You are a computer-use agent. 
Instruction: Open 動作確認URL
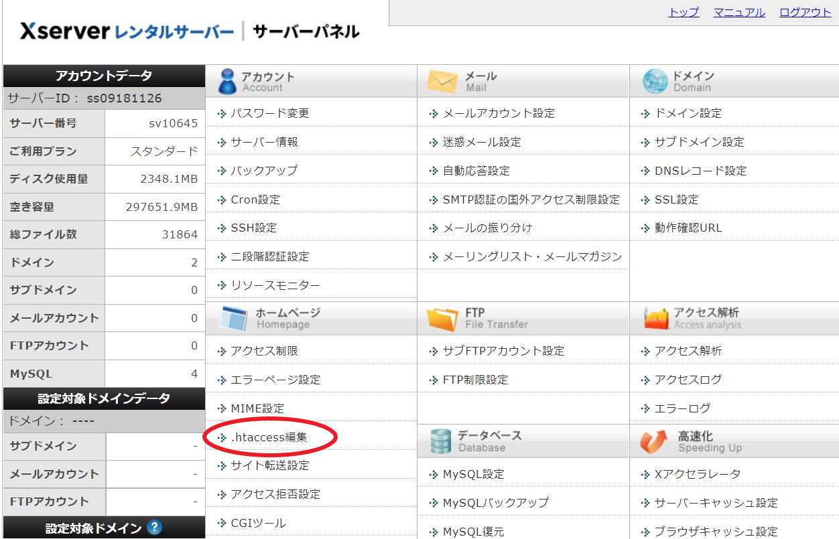pyautogui.click(x=688, y=228)
